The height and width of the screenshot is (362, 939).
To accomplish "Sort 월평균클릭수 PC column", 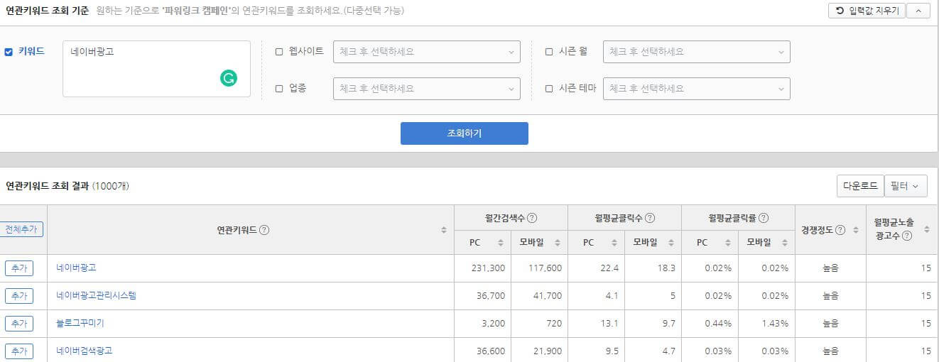I will 614,243.
